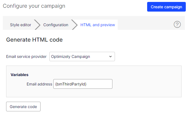Click the Create campaign button
The width and height of the screenshot is (186, 113).
coord(166,7)
